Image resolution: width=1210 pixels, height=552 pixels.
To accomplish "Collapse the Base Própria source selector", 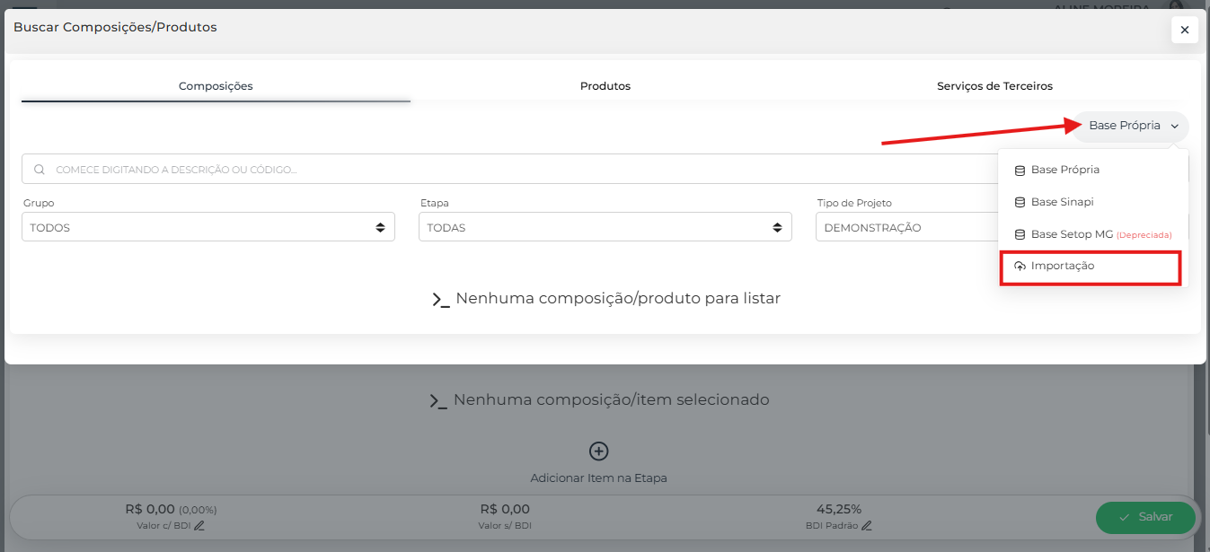I will coord(1132,126).
